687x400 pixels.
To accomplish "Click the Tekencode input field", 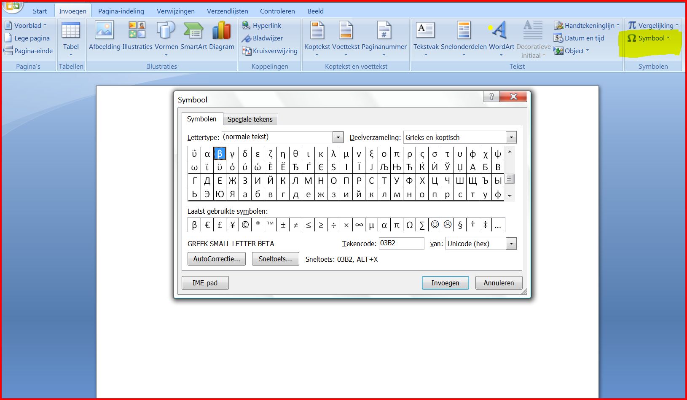I will (401, 243).
